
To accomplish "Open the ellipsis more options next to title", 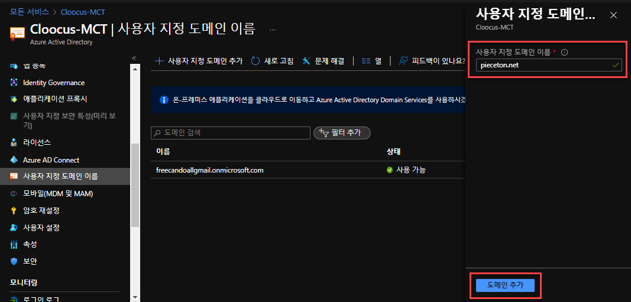I will 273,30.
